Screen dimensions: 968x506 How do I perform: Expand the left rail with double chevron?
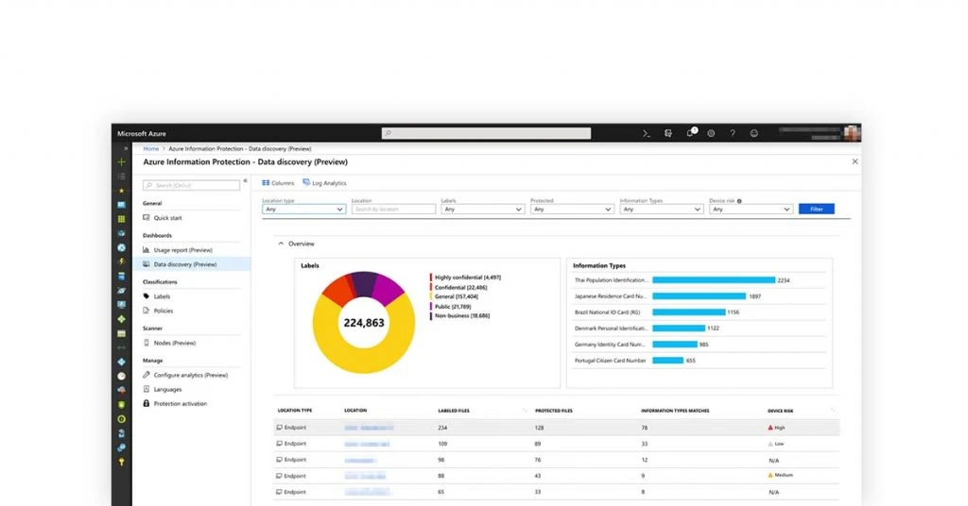coord(126,148)
